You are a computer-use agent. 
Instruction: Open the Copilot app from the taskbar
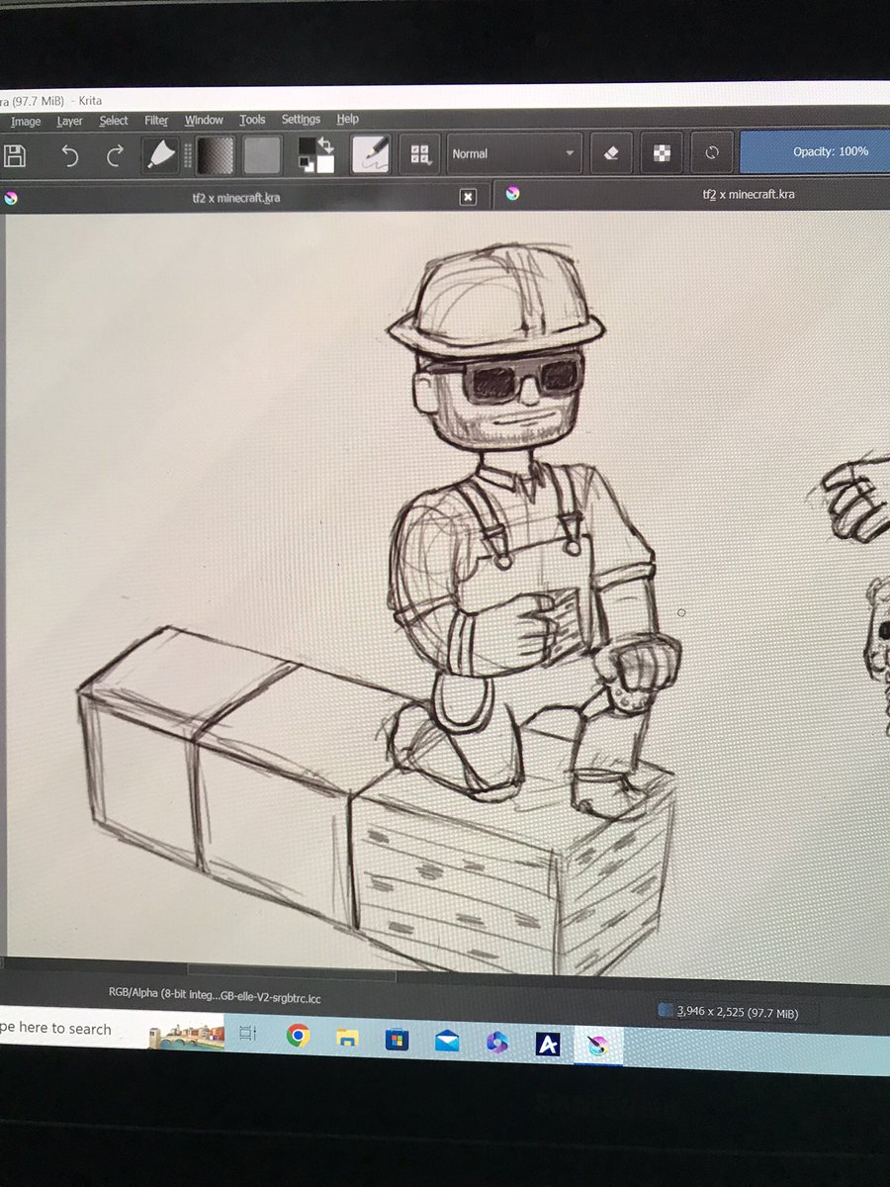pos(496,1043)
